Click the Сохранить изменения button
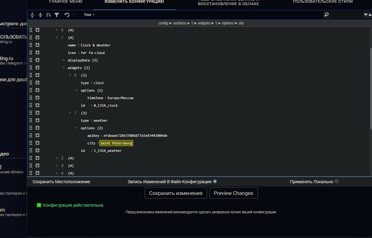372x238 pixels. [176, 193]
